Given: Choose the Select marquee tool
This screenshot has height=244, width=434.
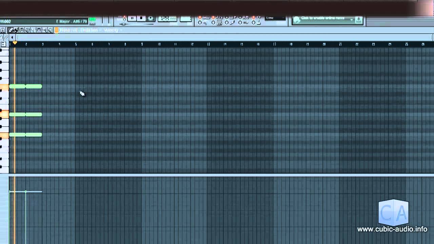Looking at the screenshot, I should tap(39, 30).
